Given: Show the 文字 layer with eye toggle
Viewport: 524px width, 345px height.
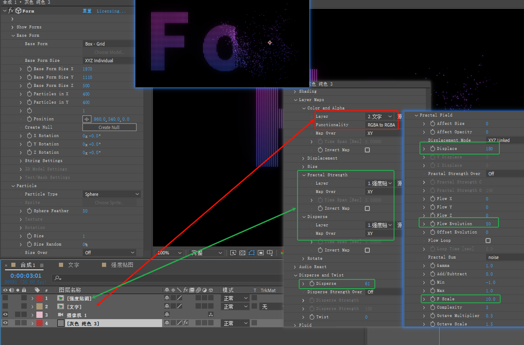Looking at the screenshot, I should (x=5, y=307).
